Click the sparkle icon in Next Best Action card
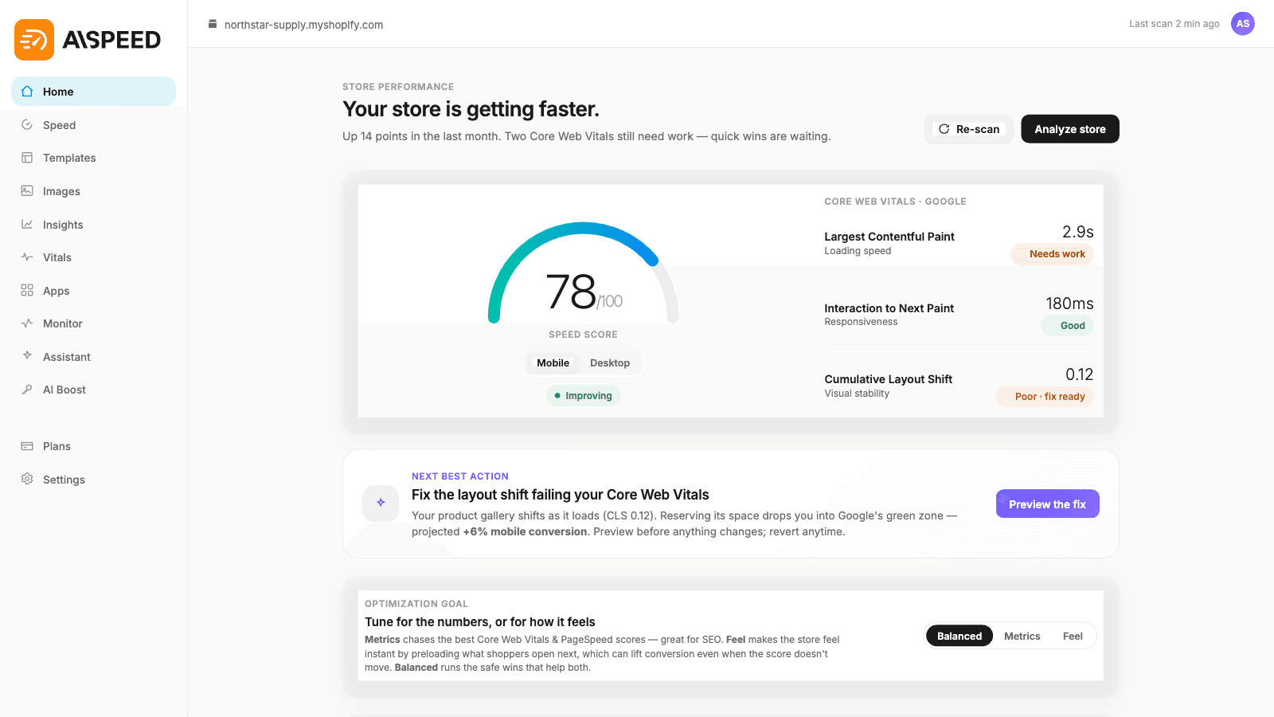The height and width of the screenshot is (717, 1274). tap(381, 503)
